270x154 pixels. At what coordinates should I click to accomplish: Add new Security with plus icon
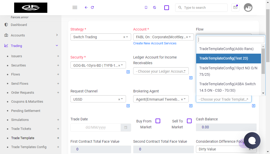(128, 72)
